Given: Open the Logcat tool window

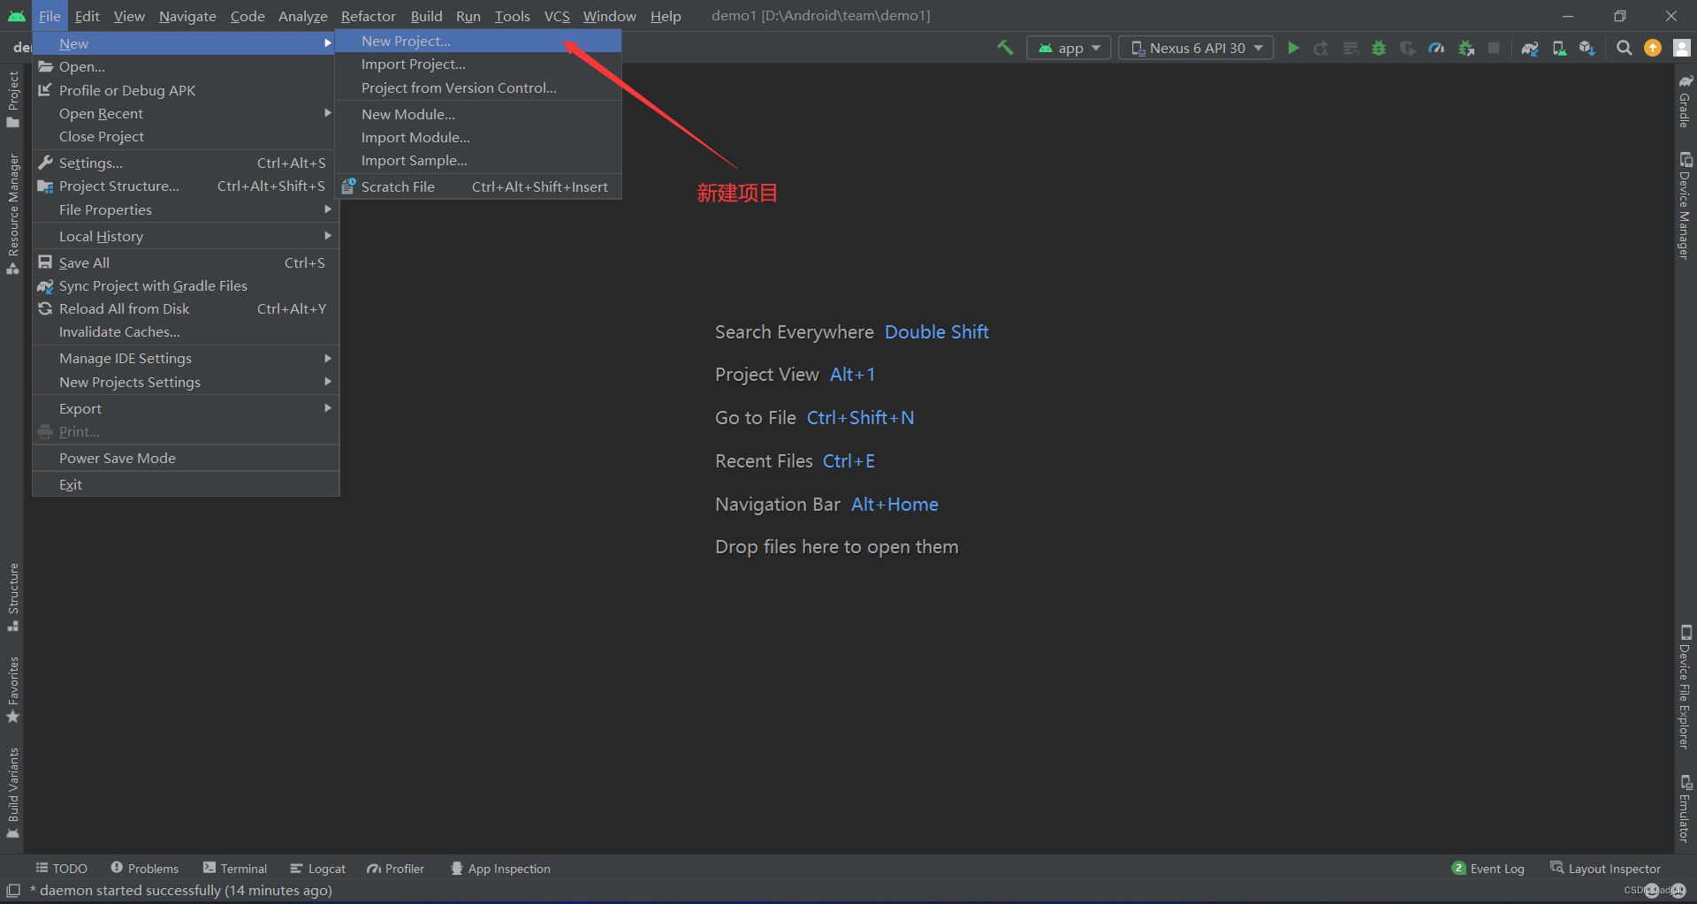Looking at the screenshot, I should [x=317, y=869].
